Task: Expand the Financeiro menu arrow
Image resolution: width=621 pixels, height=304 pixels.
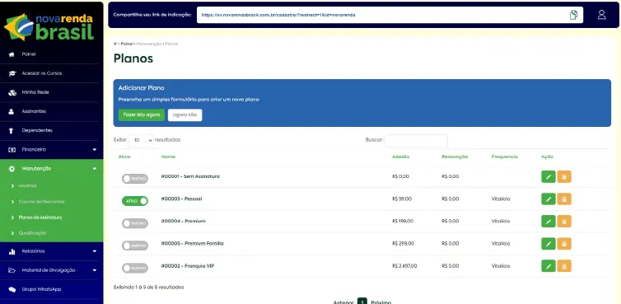Action: click(94, 150)
